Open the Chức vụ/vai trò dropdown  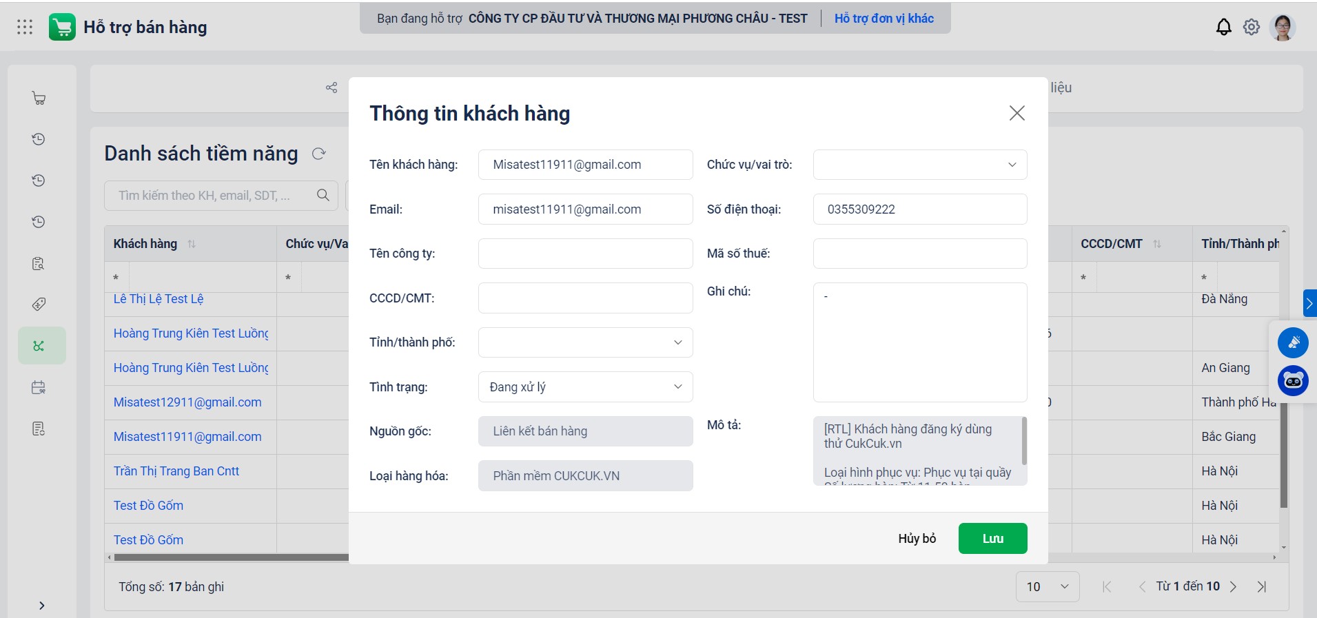tap(919, 165)
